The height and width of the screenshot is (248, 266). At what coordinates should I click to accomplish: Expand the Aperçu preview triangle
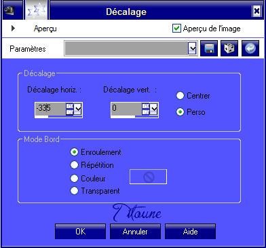13,29
